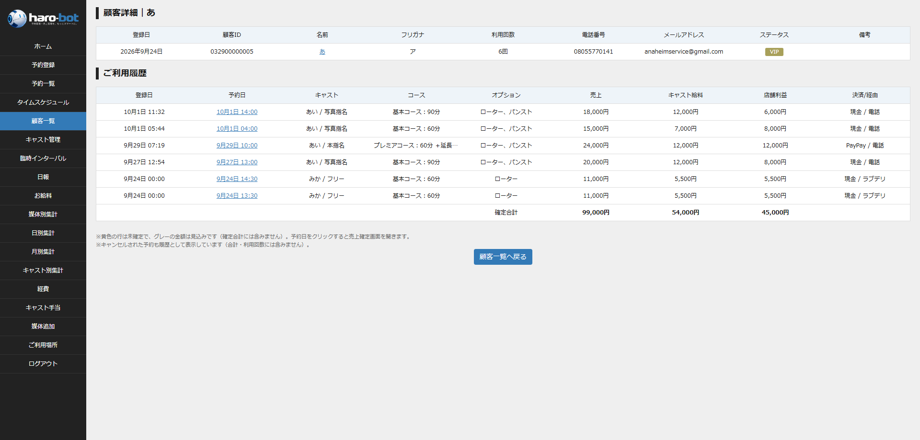
Task: Click cast salary total 54,000円
Action: (685, 213)
